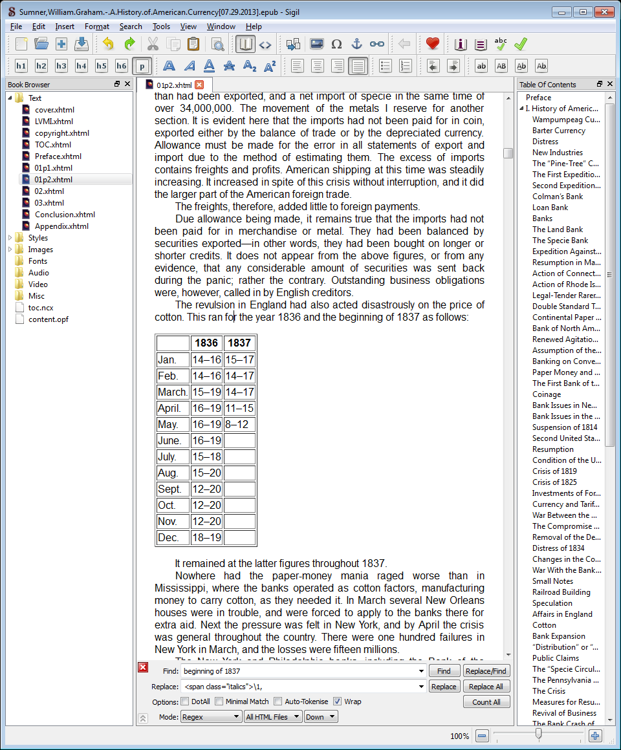
Task: Save the book with the Save icon
Action: (82, 45)
